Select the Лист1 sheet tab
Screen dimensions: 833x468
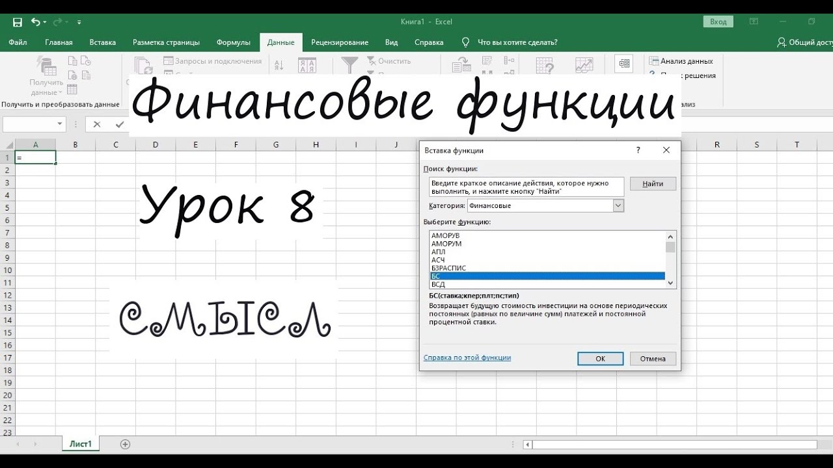pos(81,445)
